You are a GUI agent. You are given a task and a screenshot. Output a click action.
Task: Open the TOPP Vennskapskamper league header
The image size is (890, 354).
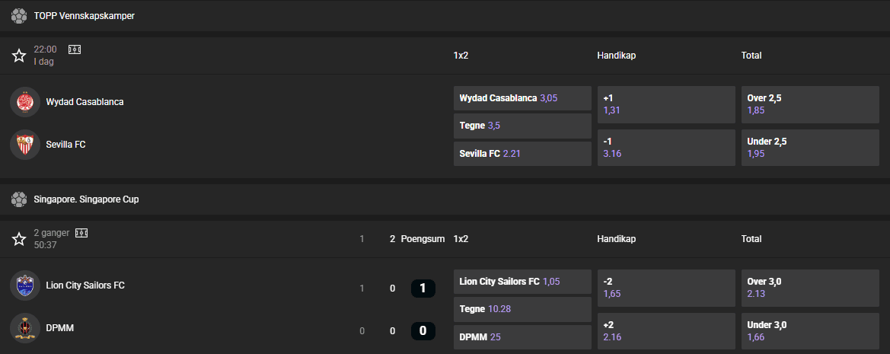[x=445, y=16]
